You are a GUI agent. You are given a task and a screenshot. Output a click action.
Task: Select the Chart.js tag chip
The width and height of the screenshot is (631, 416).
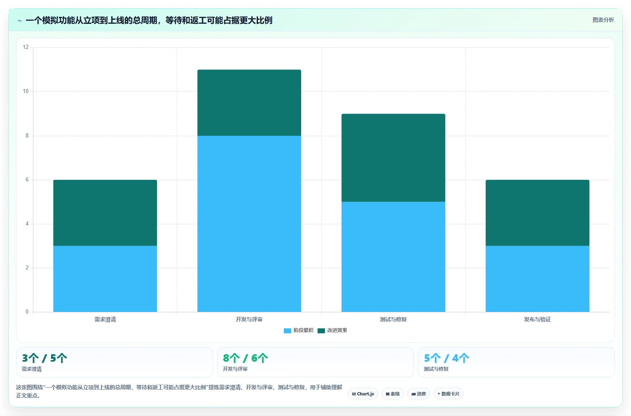tap(363, 394)
